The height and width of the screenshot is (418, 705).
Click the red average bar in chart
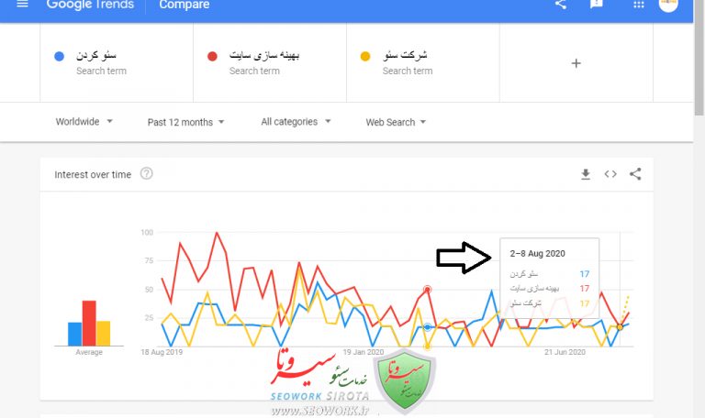coord(89,323)
